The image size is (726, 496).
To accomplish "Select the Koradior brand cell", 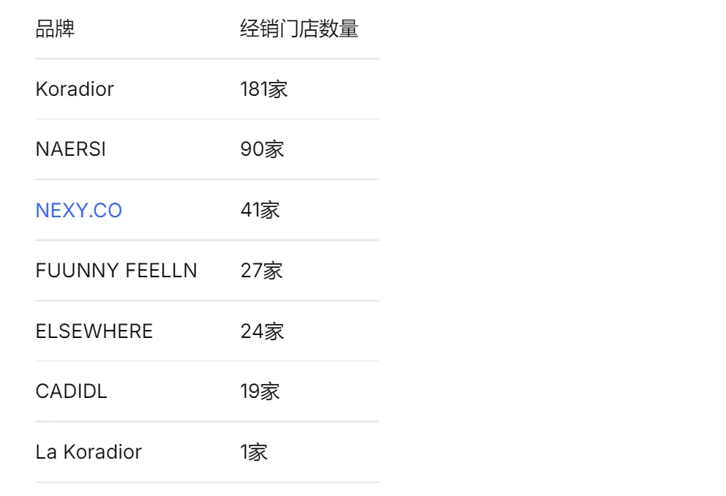I will (75, 89).
